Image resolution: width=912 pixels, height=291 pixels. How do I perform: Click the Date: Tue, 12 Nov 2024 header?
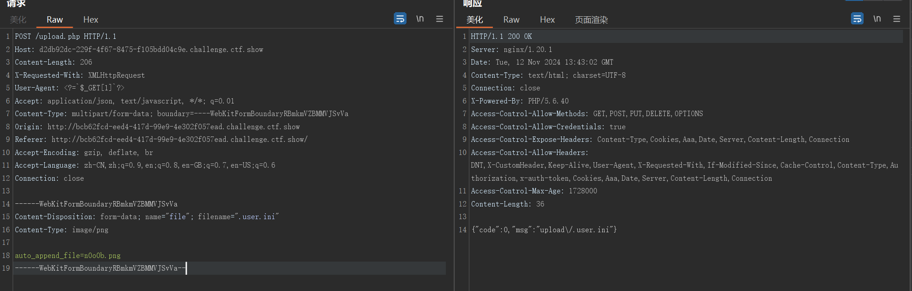(542, 62)
